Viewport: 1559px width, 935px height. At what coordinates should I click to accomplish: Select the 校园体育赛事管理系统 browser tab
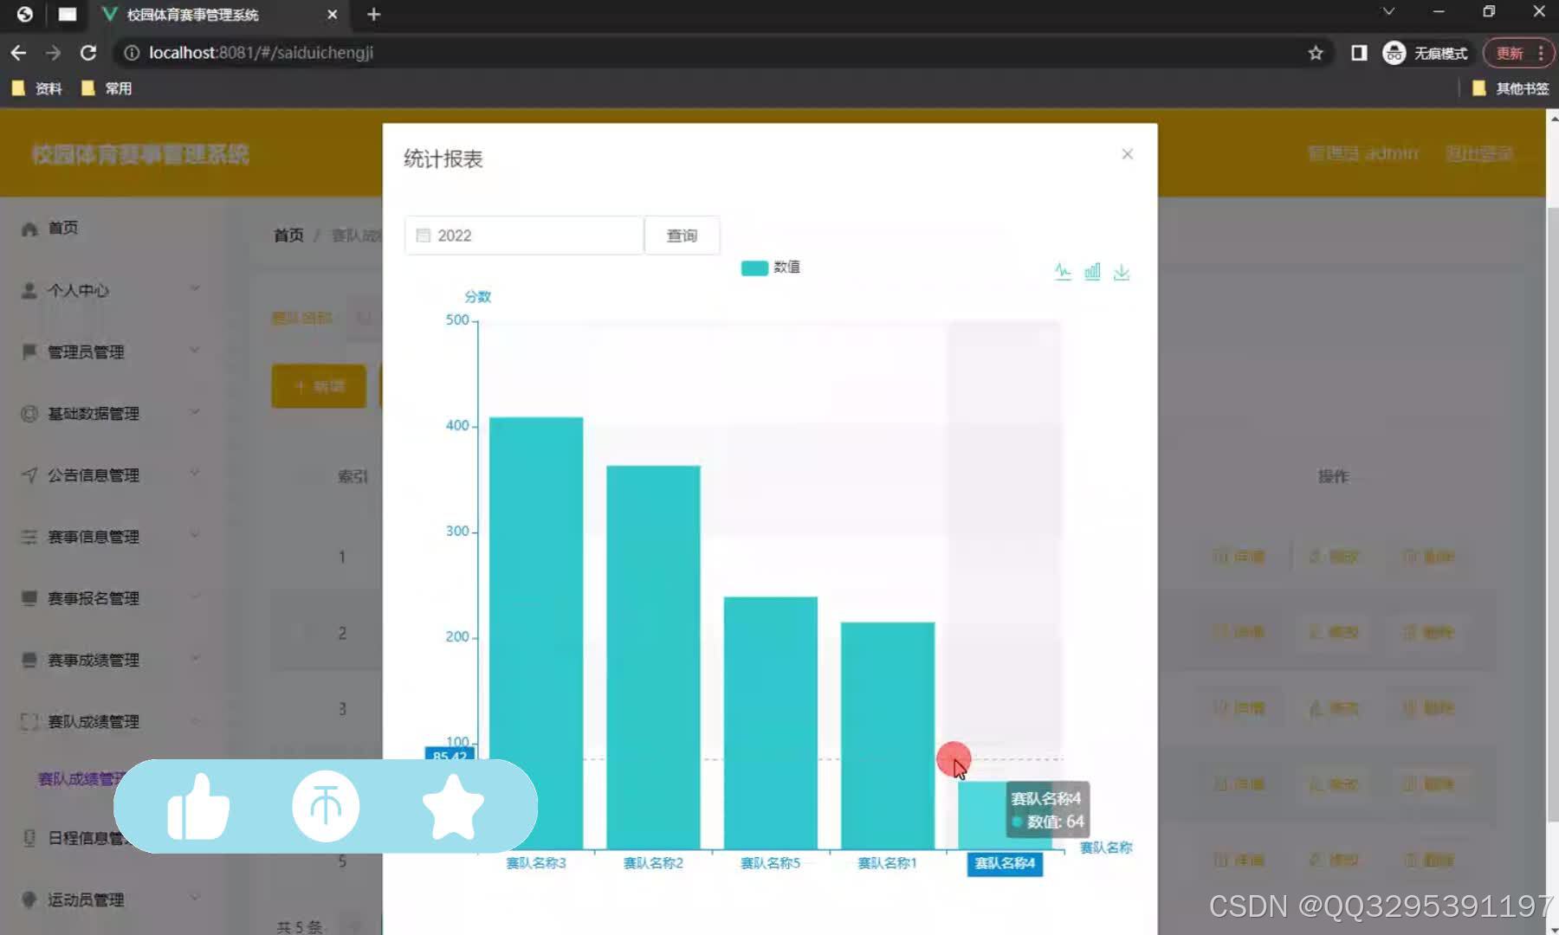[x=218, y=15]
